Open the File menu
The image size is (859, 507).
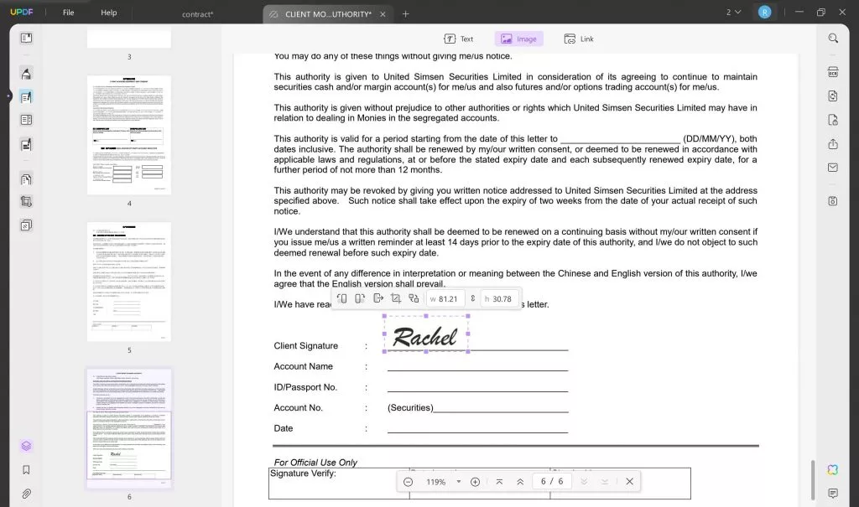tap(67, 12)
